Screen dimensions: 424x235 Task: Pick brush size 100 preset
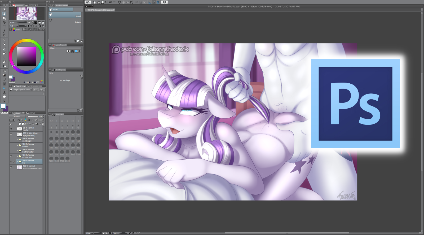click(78, 139)
